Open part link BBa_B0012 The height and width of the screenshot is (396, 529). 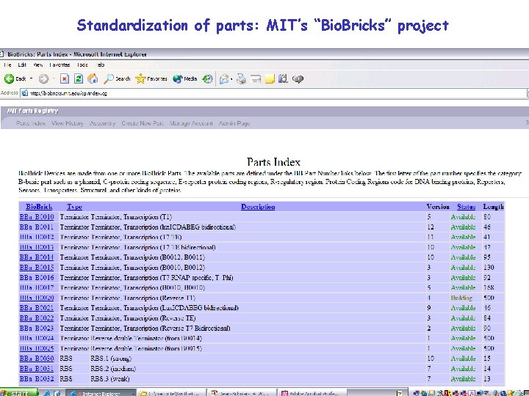point(37,237)
